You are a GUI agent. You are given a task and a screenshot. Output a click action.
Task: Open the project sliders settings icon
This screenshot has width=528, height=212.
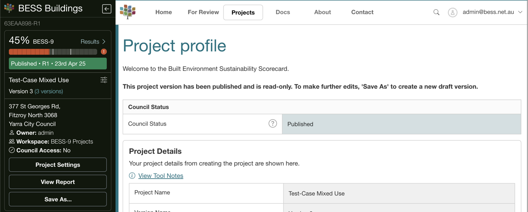pos(104,80)
